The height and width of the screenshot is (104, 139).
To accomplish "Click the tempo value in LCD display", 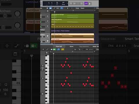I will pyautogui.click(x=57, y=3).
